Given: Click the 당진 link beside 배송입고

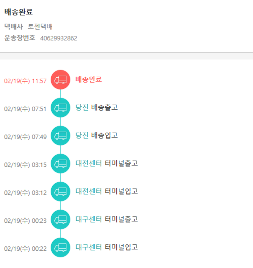Looking at the screenshot, I should [82, 136].
